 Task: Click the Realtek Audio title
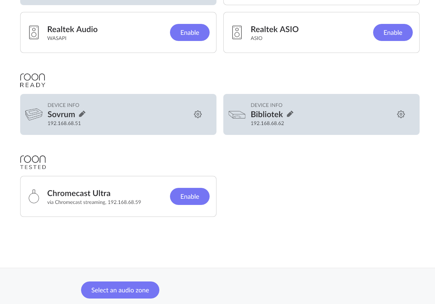72,29
